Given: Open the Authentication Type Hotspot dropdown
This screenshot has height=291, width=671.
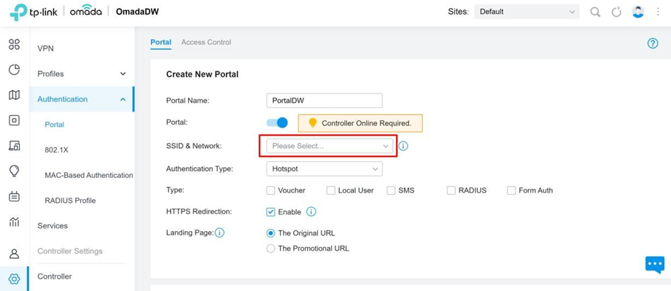Looking at the screenshot, I should pyautogui.click(x=325, y=169).
